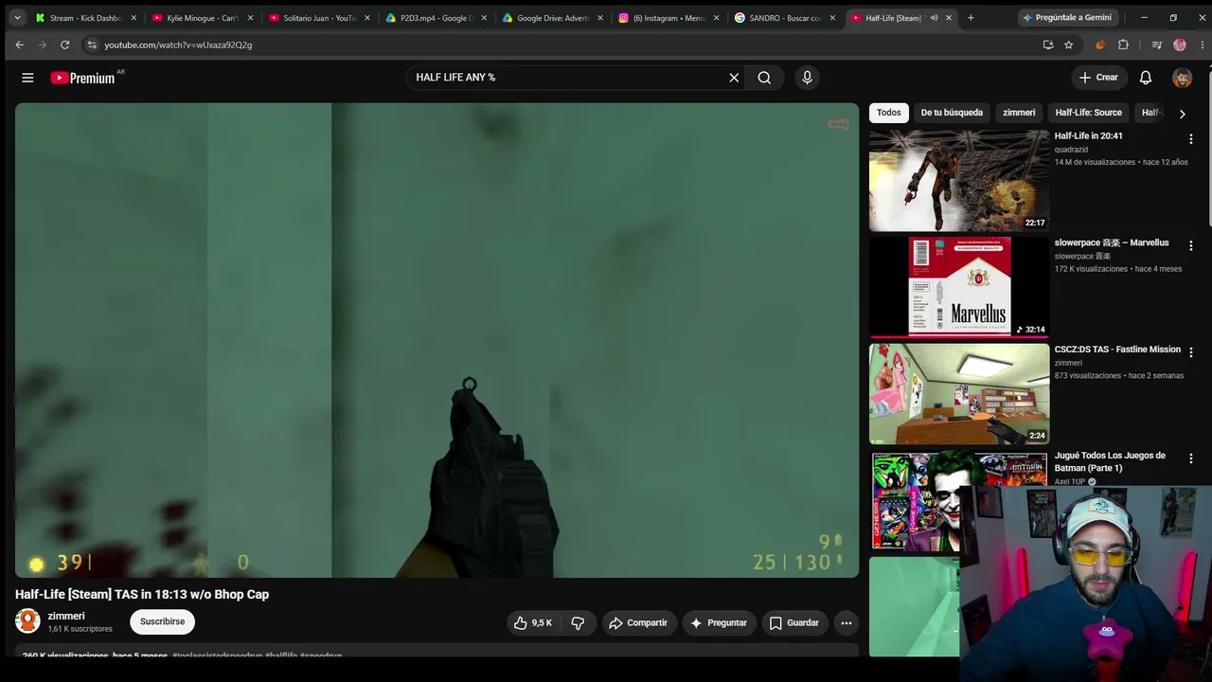Like the video with thumbs up

(x=532, y=622)
